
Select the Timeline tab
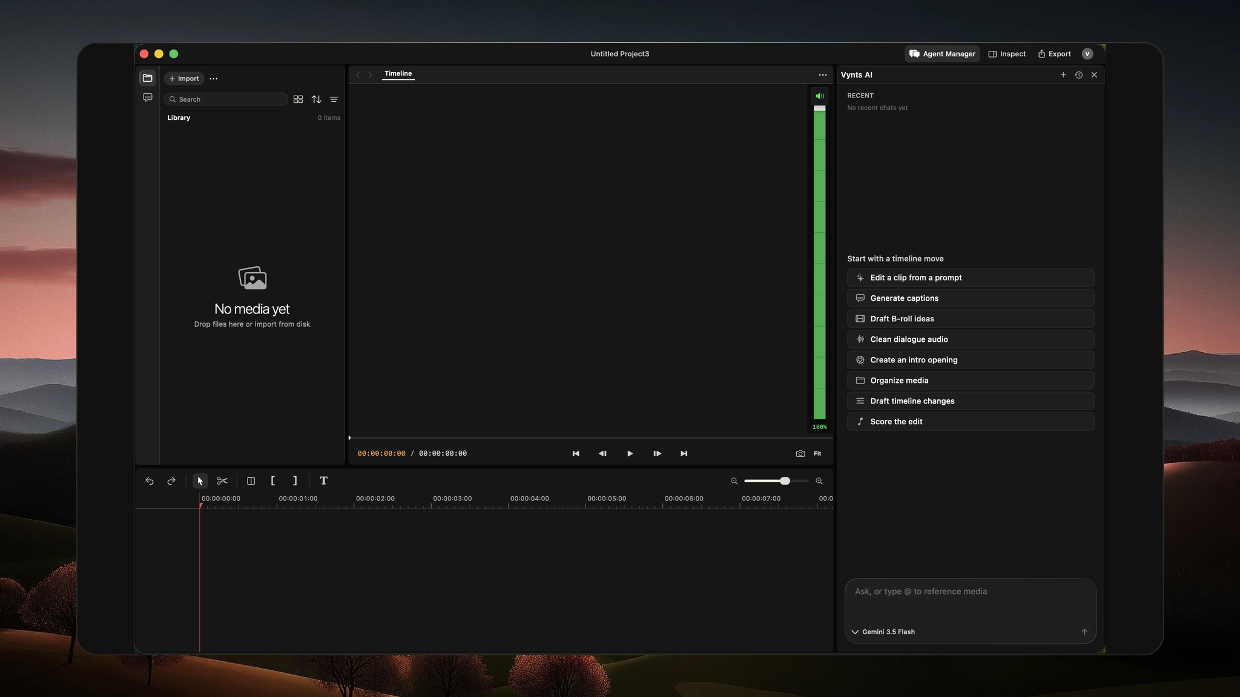coord(398,74)
